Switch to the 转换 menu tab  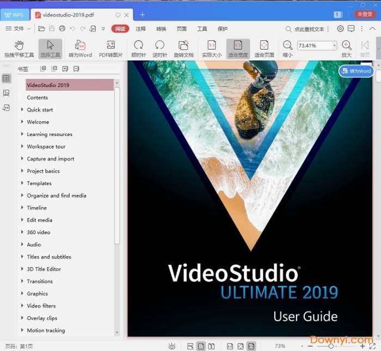[161, 29]
